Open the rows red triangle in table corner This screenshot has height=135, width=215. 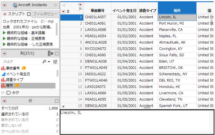(x=63, y=11)
